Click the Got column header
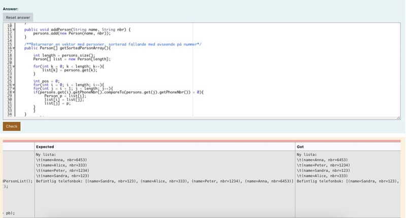Viewport: 406px width, 218px height. [301, 147]
